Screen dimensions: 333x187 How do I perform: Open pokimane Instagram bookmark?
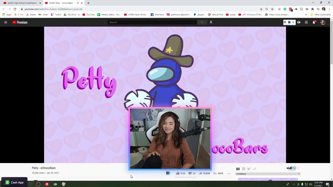pyautogui.click(x=179, y=15)
